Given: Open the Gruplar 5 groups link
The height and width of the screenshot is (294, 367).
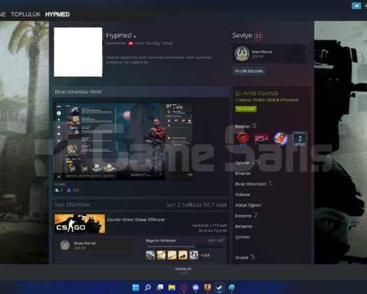Looking at the screenshot, I should pyautogui.click(x=245, y=257).
